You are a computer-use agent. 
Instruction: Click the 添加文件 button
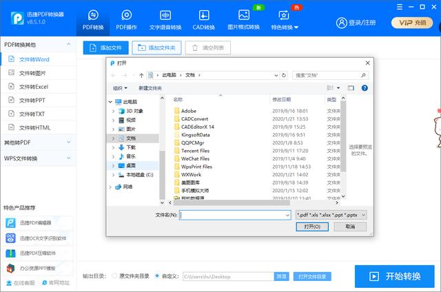105,48
